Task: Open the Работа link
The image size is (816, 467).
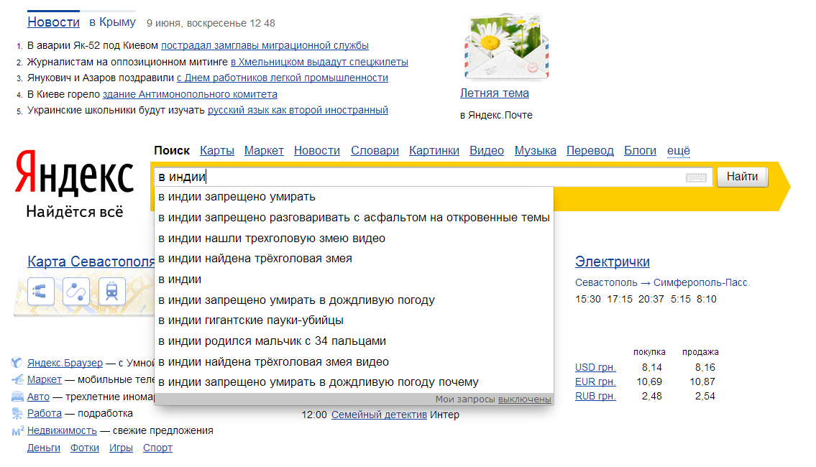Action: click(45, 413)
